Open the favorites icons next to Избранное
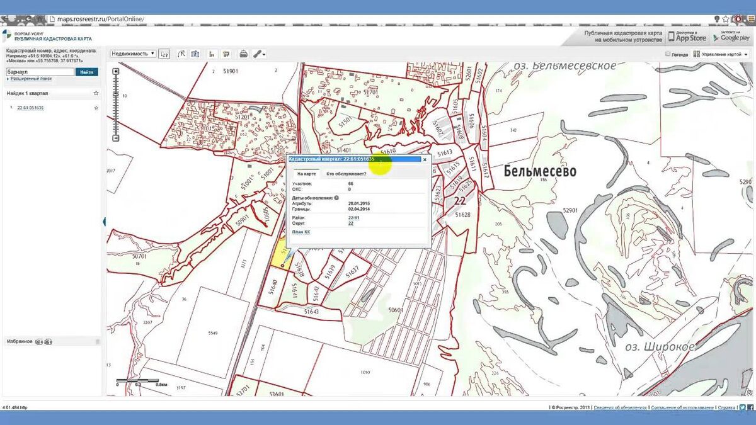The image size is (756, 425). click(43, 342)
